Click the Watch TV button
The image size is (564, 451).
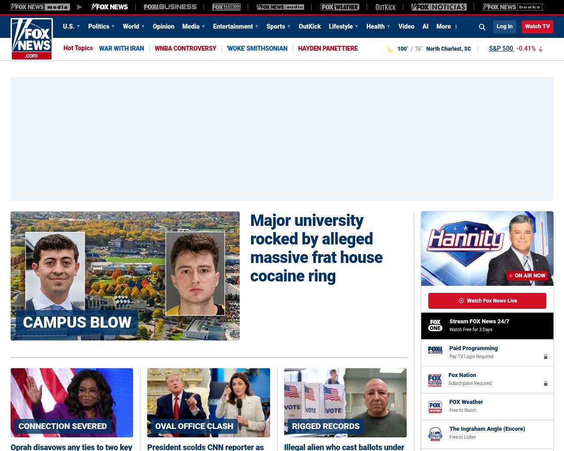click(538, 26)
